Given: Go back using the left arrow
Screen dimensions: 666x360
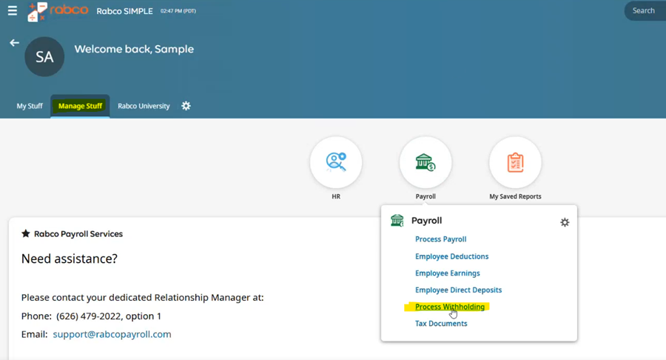Looking at the screenshot, I should point(15,43).
